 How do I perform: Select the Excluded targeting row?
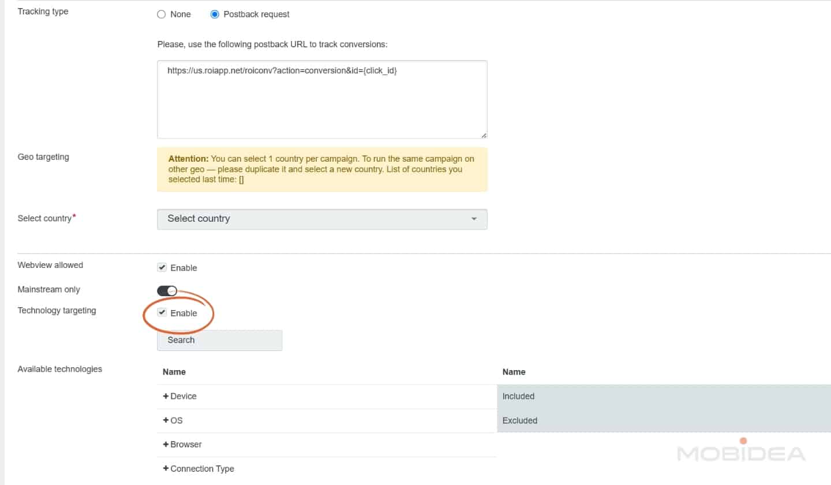point(664,421)
